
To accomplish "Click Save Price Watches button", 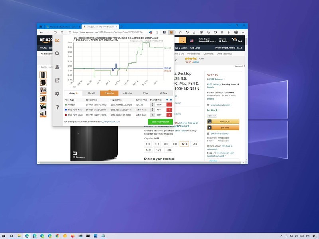I will tap(160, 122).
